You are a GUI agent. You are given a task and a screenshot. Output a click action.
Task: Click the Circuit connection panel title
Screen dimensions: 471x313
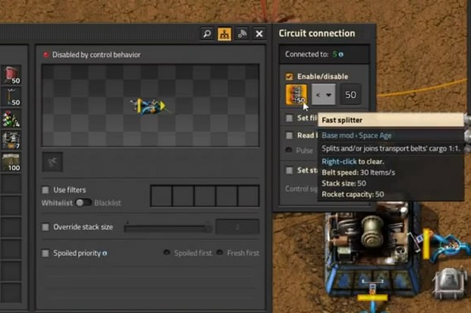click(x=317, y=33)
